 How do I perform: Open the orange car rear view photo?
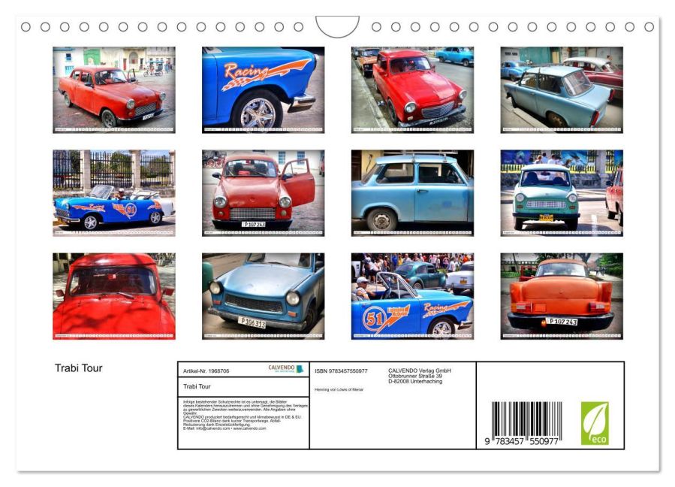pos(562,296)
